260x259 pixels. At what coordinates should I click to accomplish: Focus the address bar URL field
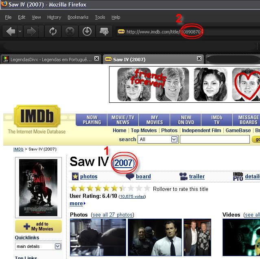click(188, 31)
